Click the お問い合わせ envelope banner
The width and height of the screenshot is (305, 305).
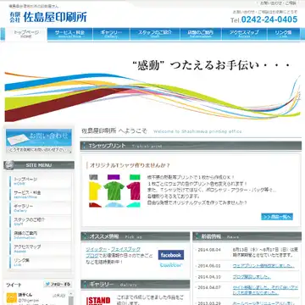click(x=39, y=141)
